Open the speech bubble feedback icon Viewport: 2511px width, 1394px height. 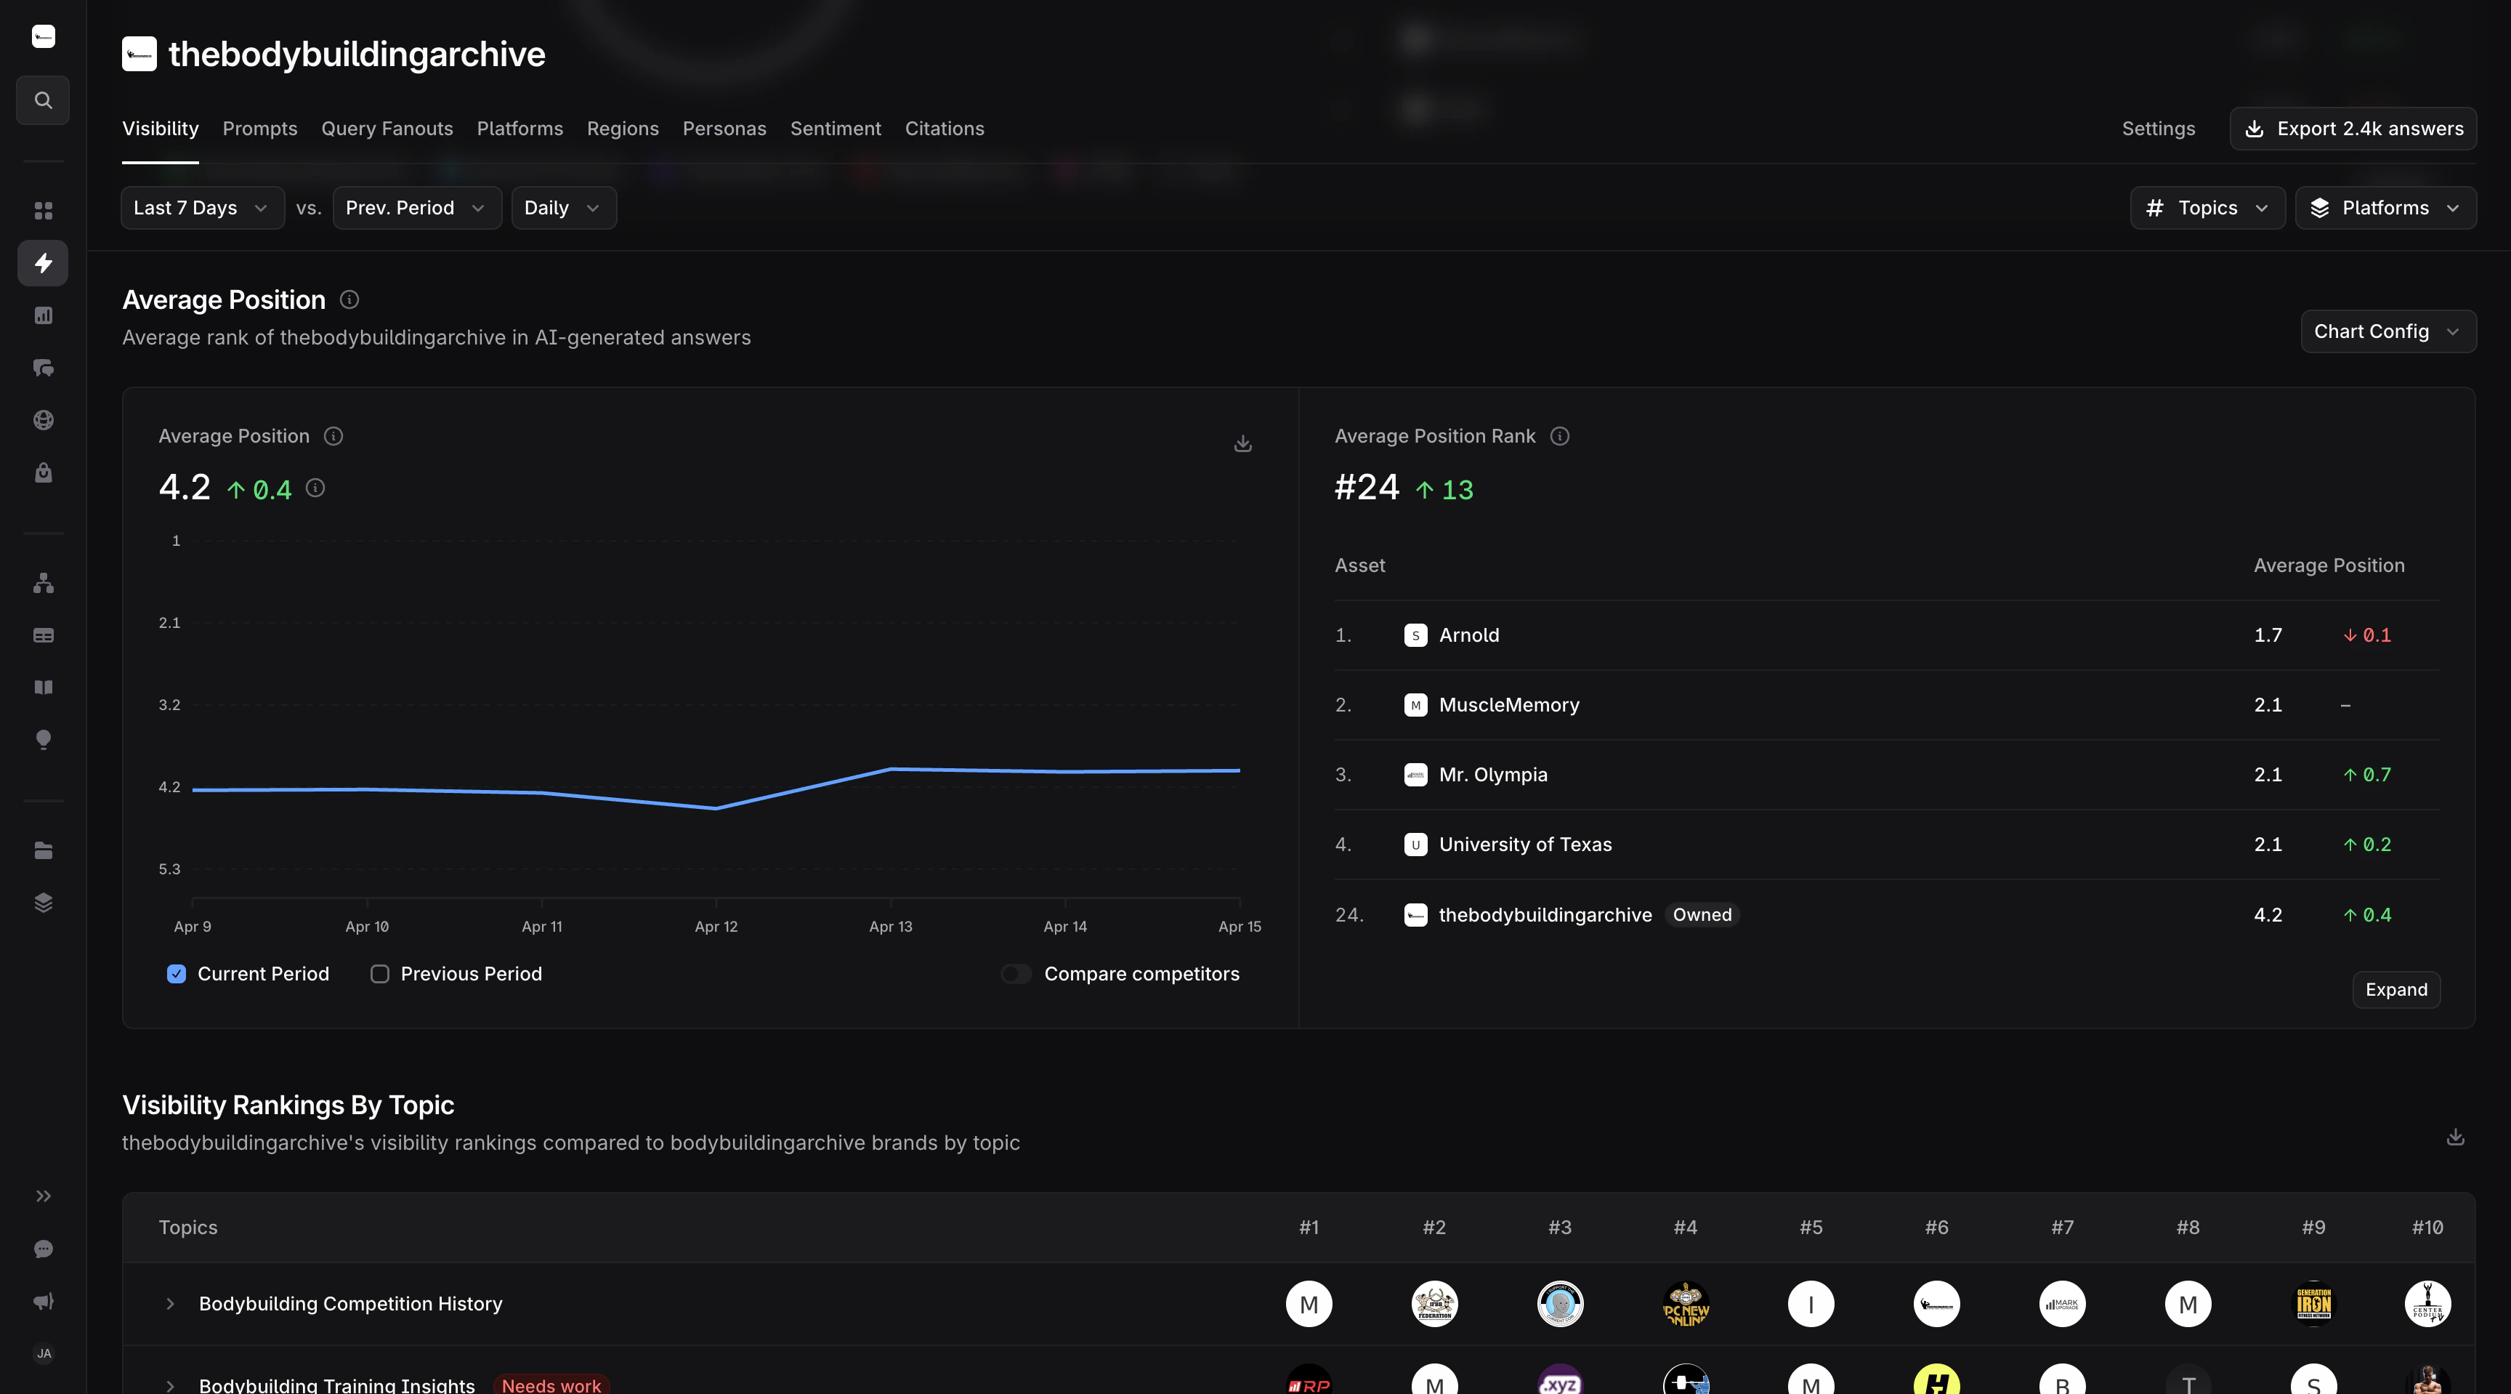[43, 1249]
